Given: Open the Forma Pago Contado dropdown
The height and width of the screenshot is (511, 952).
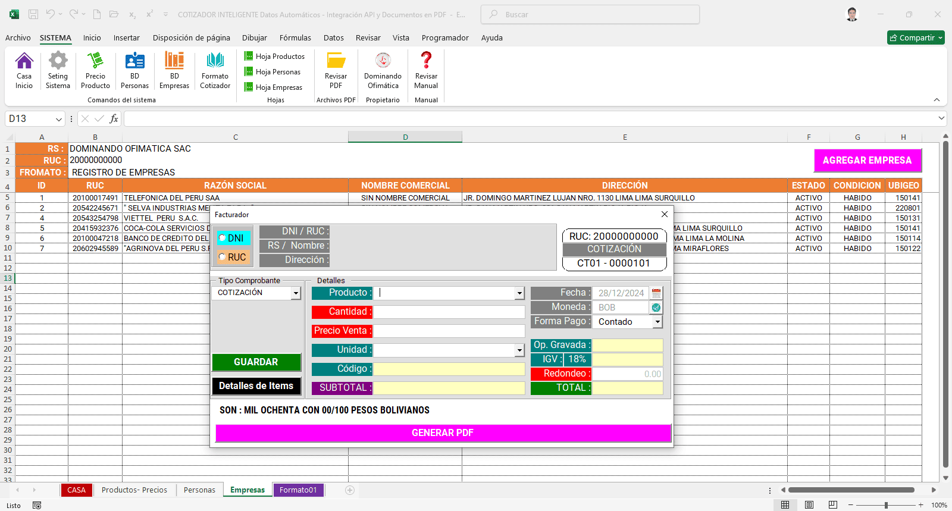Looking at the screenshot, I should pos(657,322).
